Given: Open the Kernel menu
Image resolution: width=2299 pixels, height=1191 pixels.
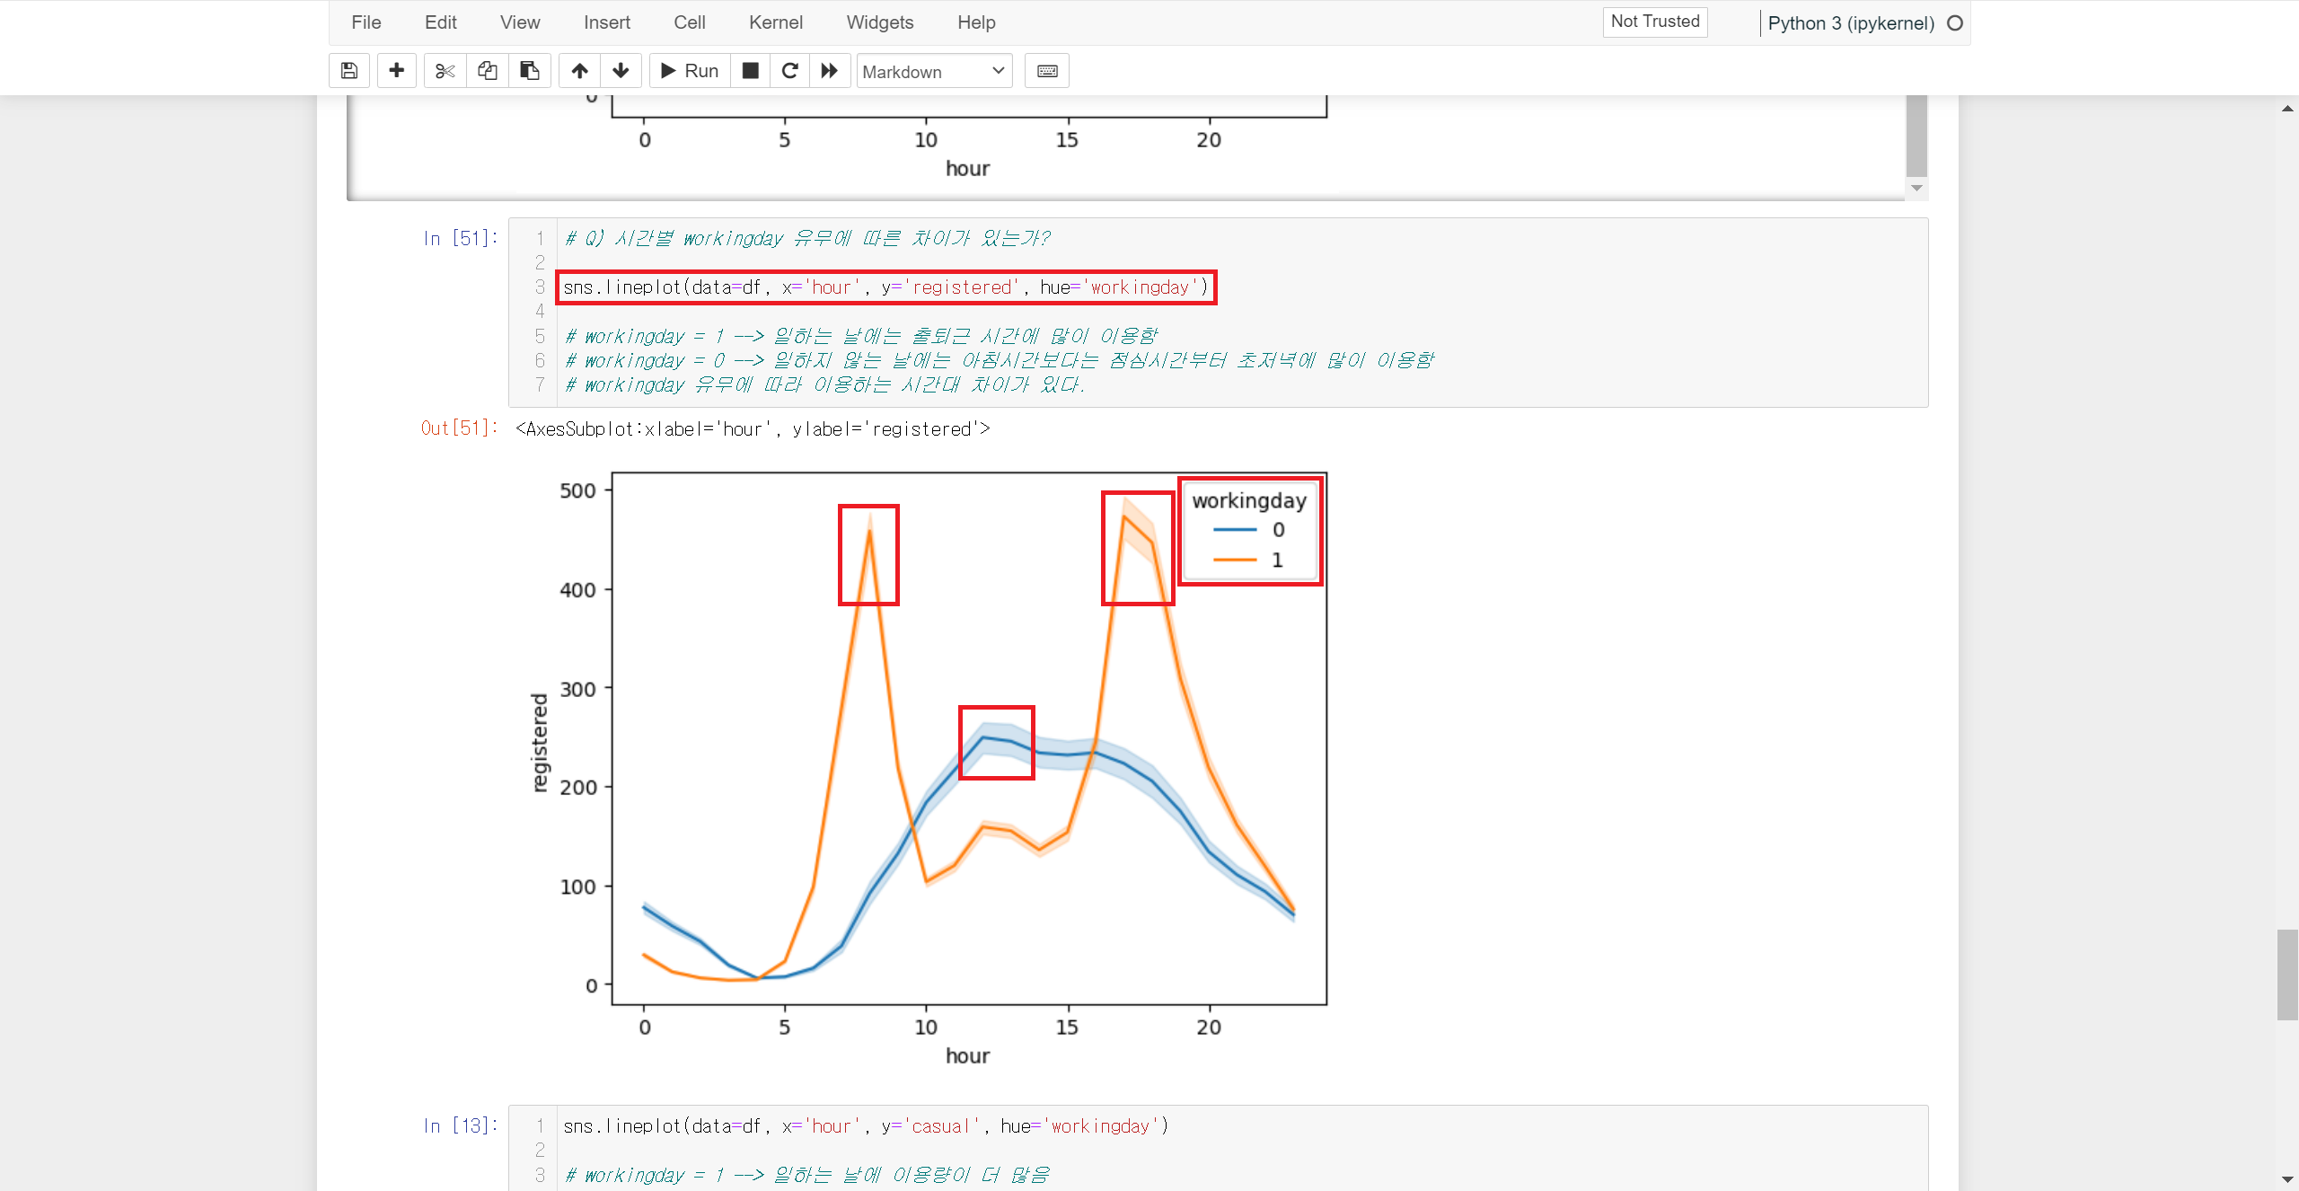Looking at the screenshot, I should coord(775,22).
